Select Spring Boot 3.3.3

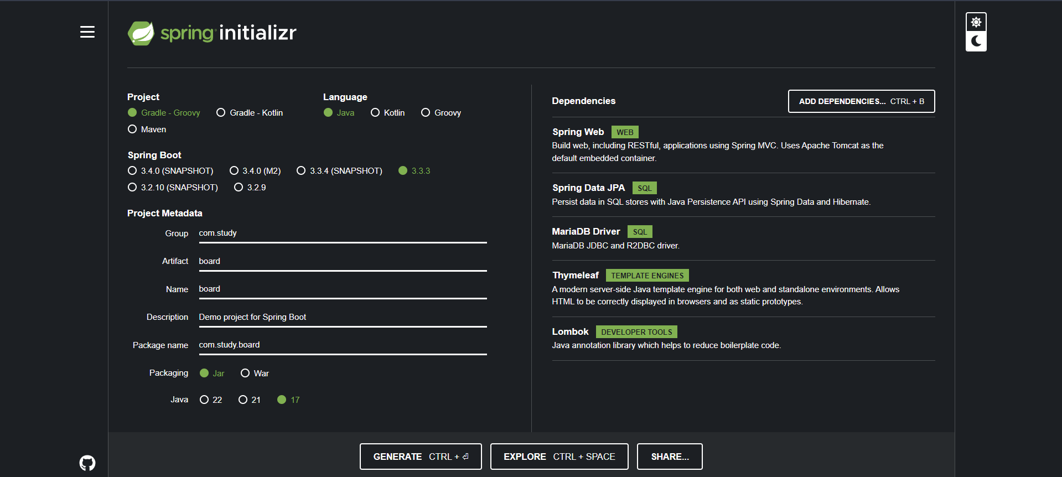[415, 171]
